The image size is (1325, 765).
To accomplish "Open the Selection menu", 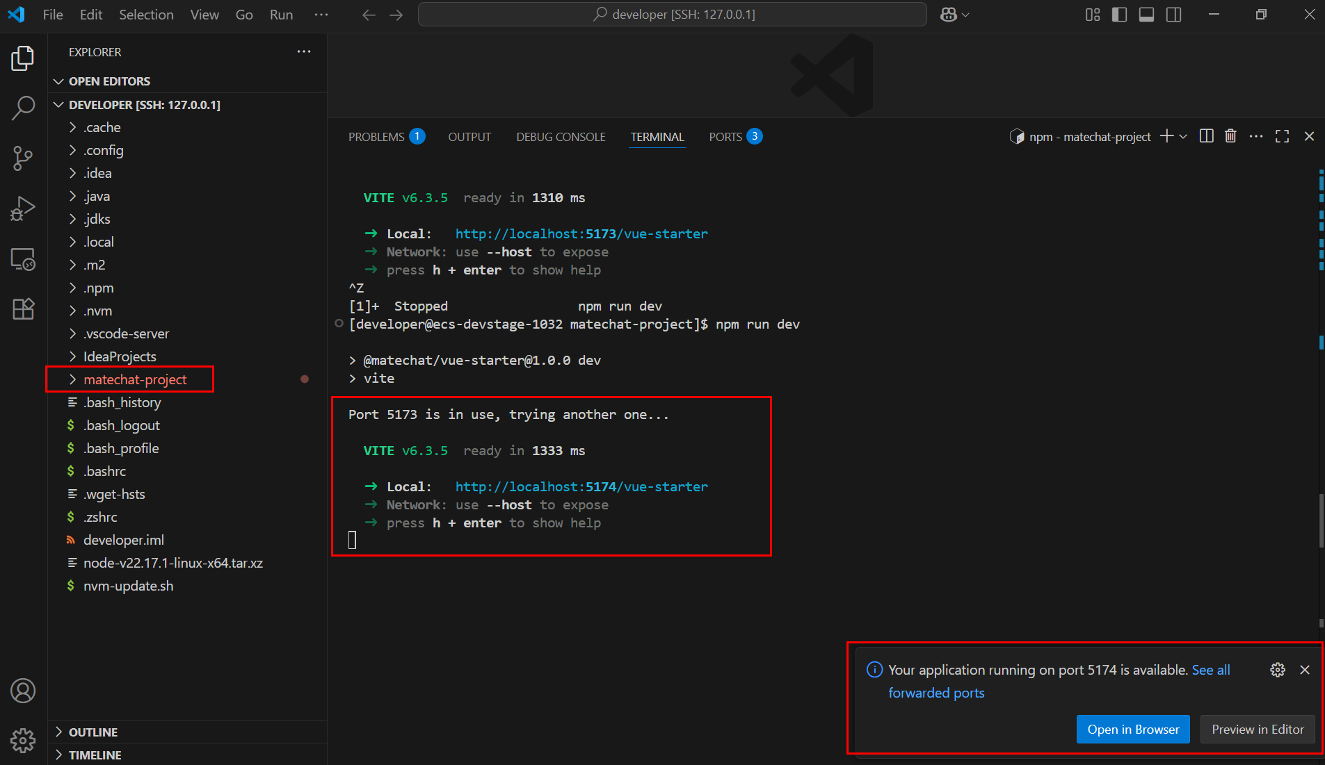I will point(146,15).
